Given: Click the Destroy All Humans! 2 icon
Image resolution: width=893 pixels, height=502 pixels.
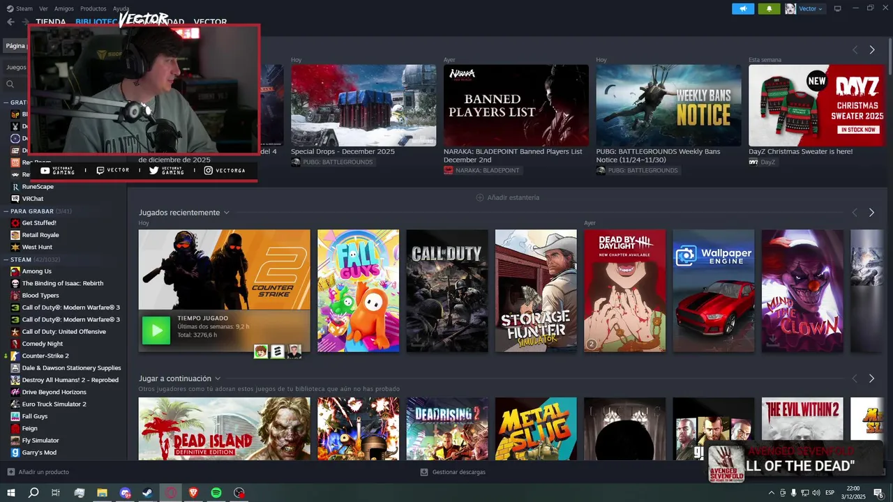Looking at the screenshot, I should pos(15,380).
